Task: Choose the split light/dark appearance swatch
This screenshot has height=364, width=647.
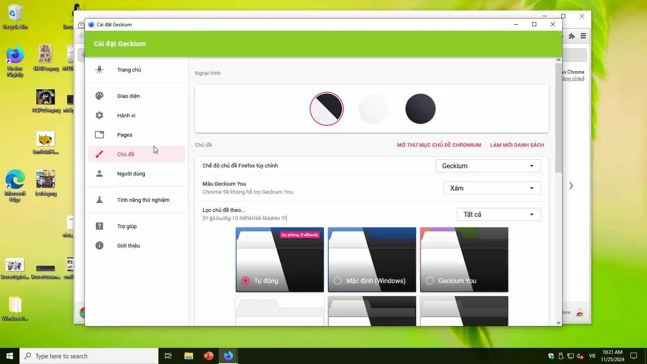Action: pos(327,109)
